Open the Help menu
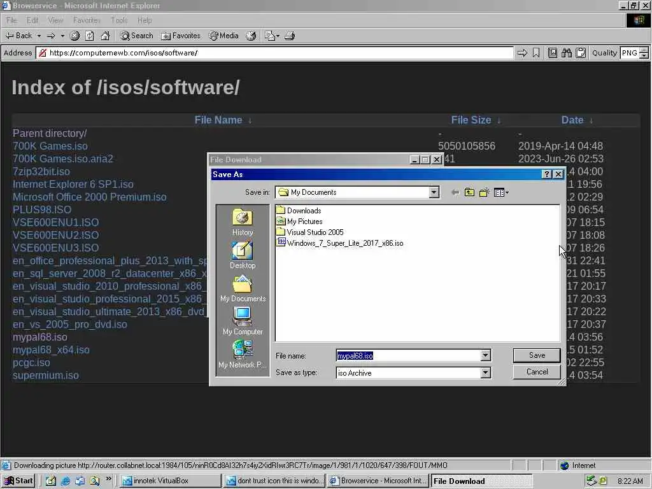The width and height of the screenshot is (652, 489). point(145,20)
